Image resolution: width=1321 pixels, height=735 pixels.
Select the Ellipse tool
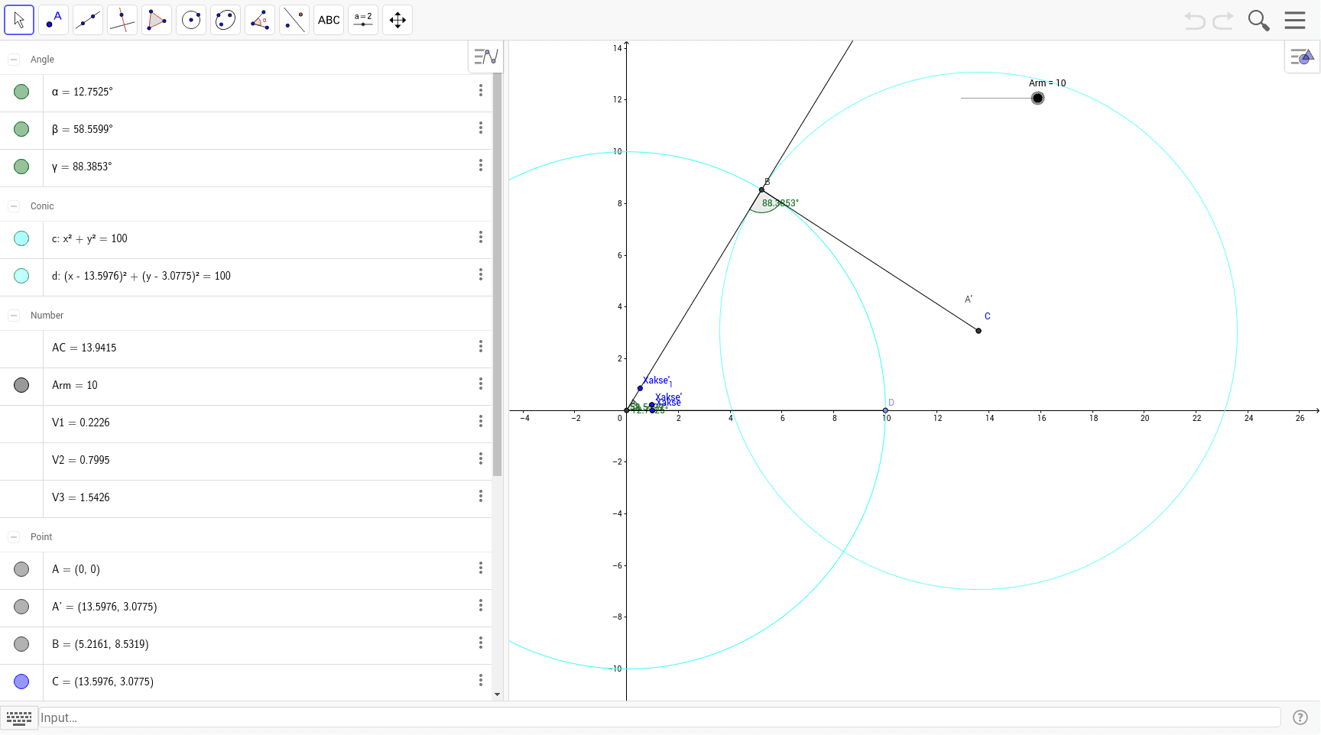coord(226,20)
